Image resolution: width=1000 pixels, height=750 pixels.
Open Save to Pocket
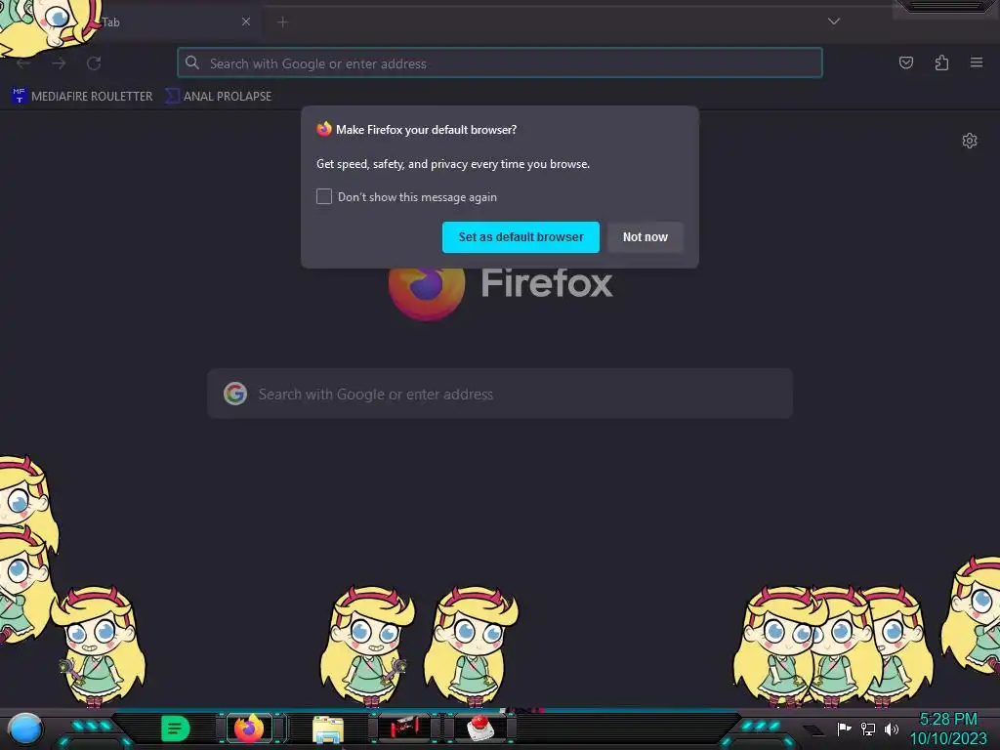(x=905, y=62)
